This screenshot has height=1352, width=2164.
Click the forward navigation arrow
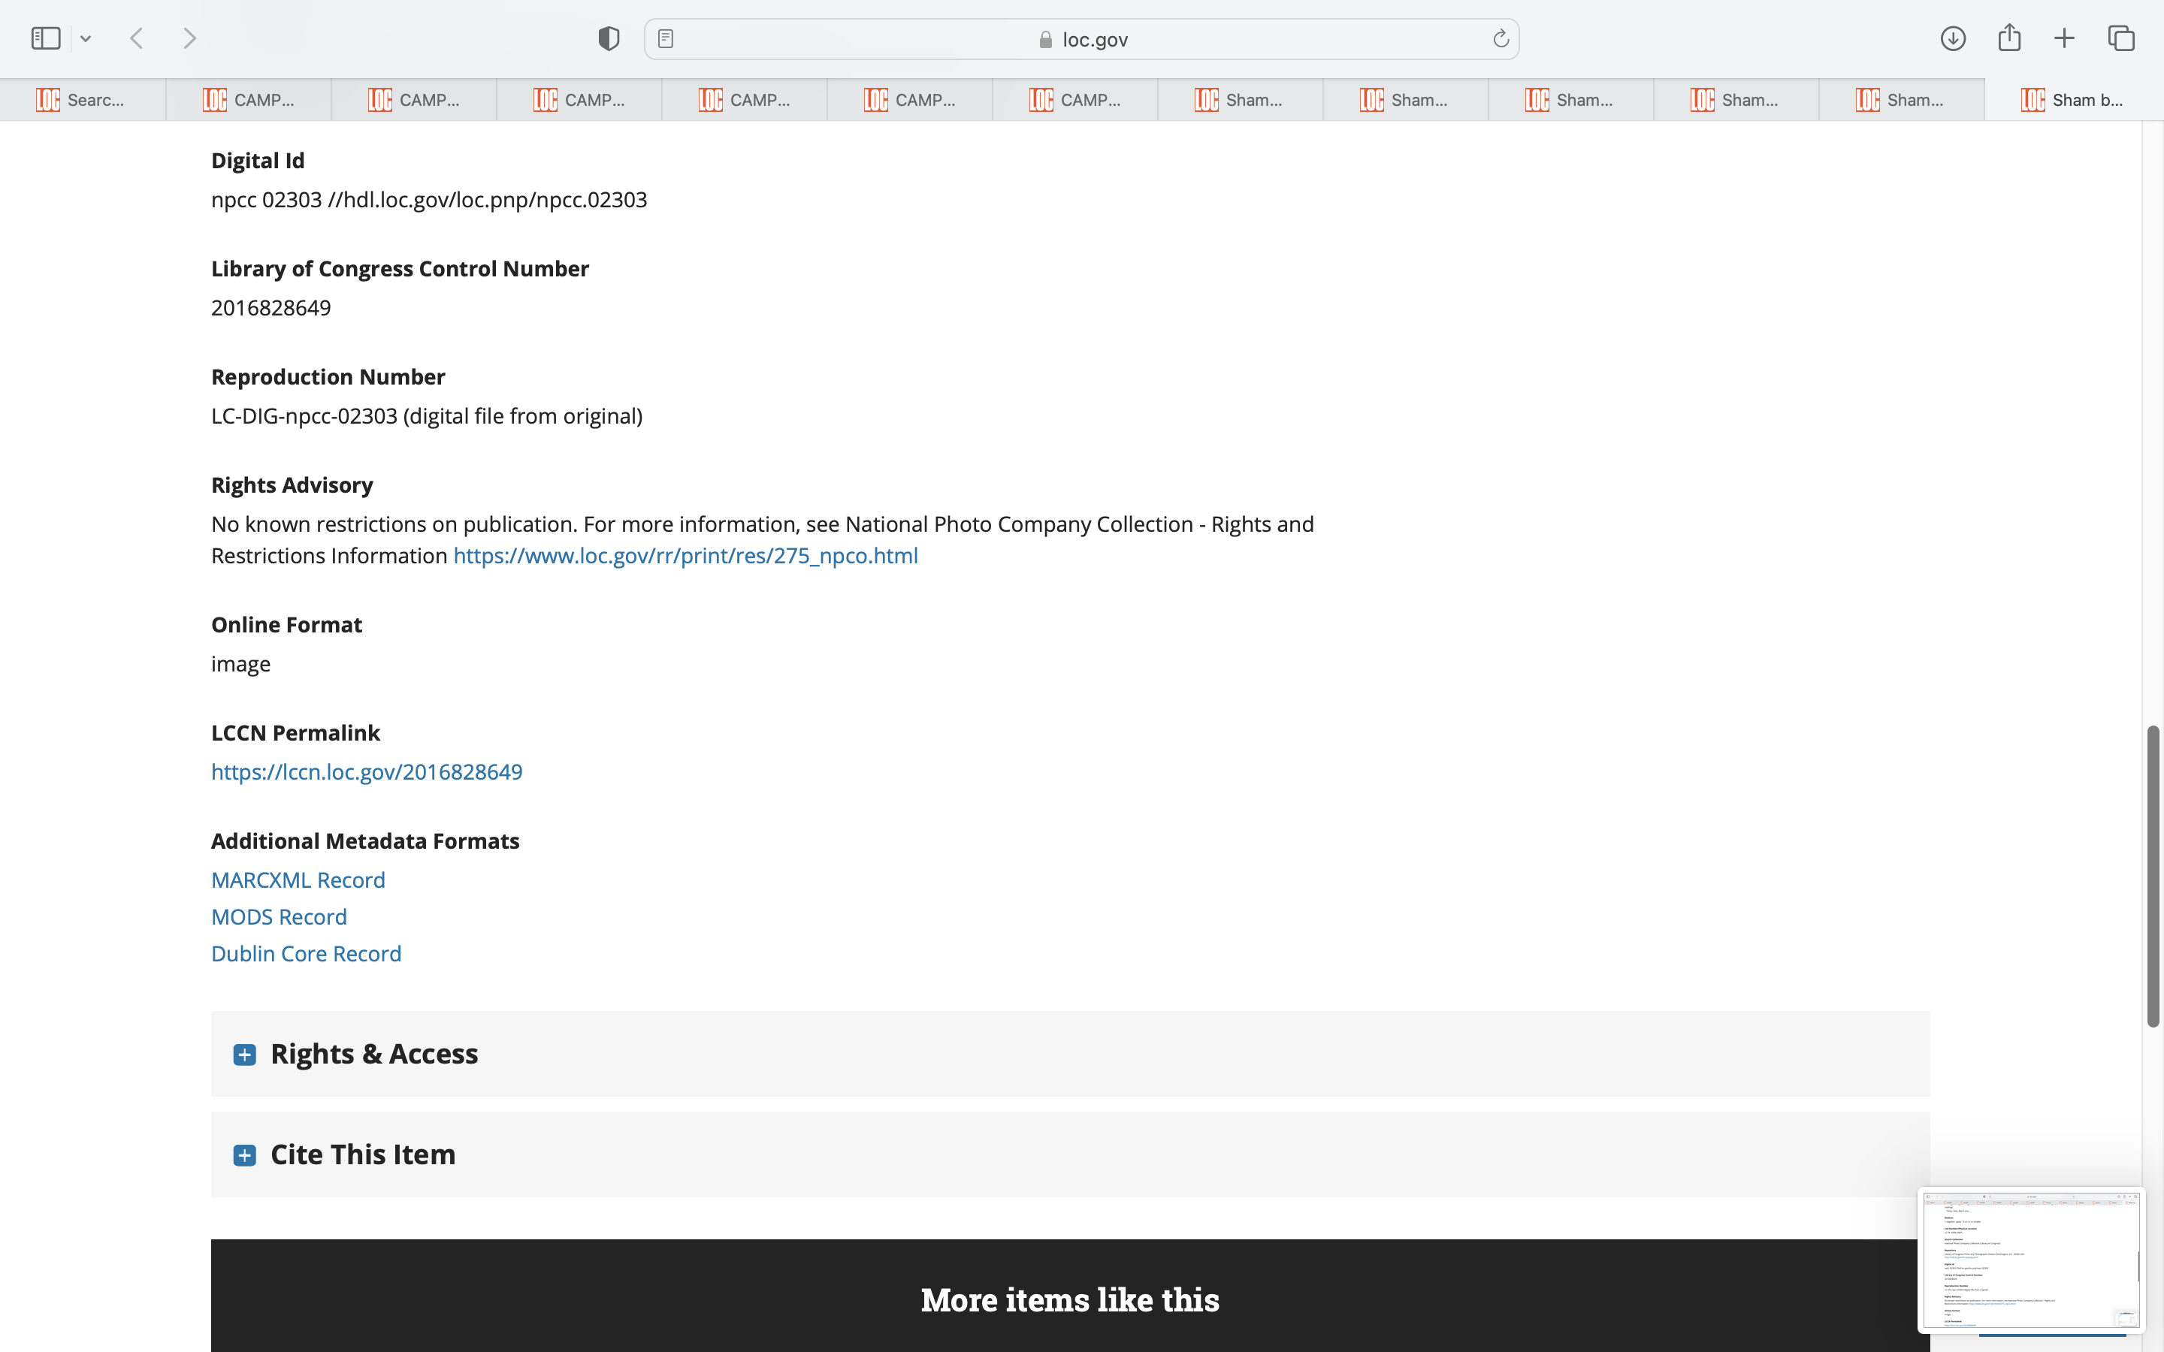pos(189,38)
